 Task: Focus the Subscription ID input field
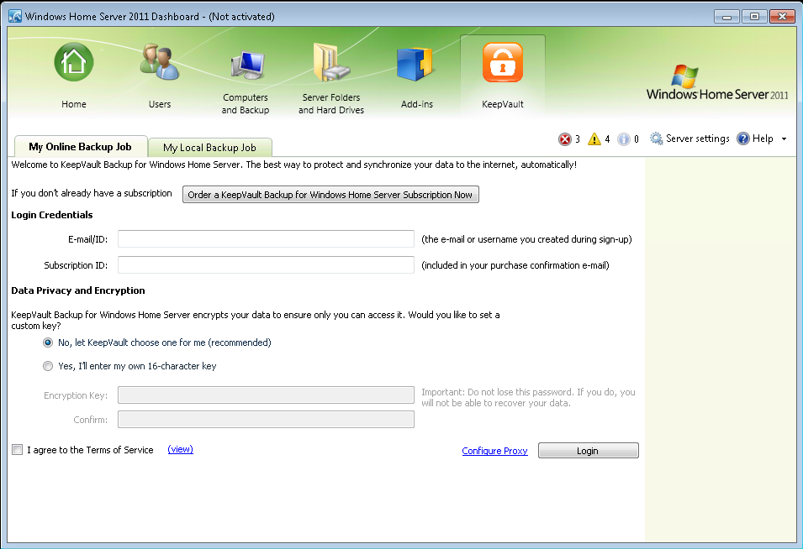pos(266,264)
